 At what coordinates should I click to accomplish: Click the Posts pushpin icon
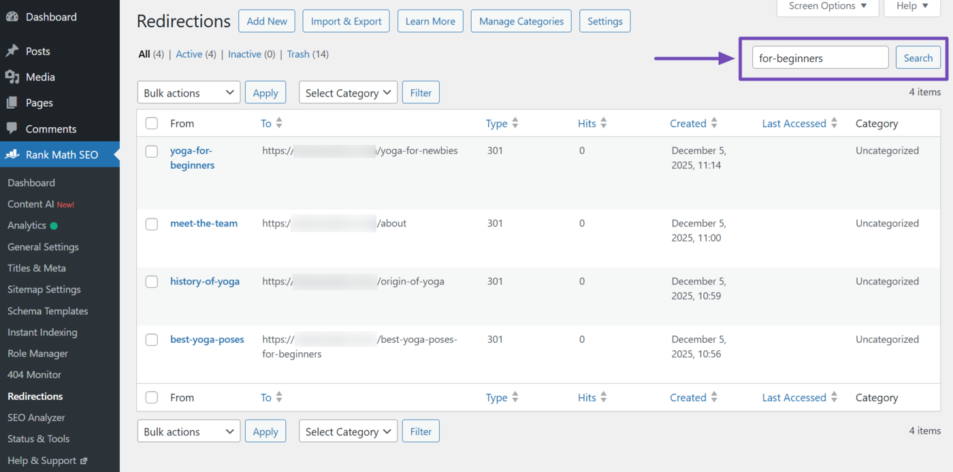click(x=12, y=51)
